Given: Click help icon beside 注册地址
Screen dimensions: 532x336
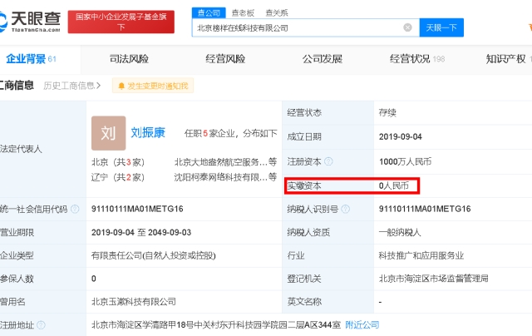Looking at the screenshot, I should point(41,325).
